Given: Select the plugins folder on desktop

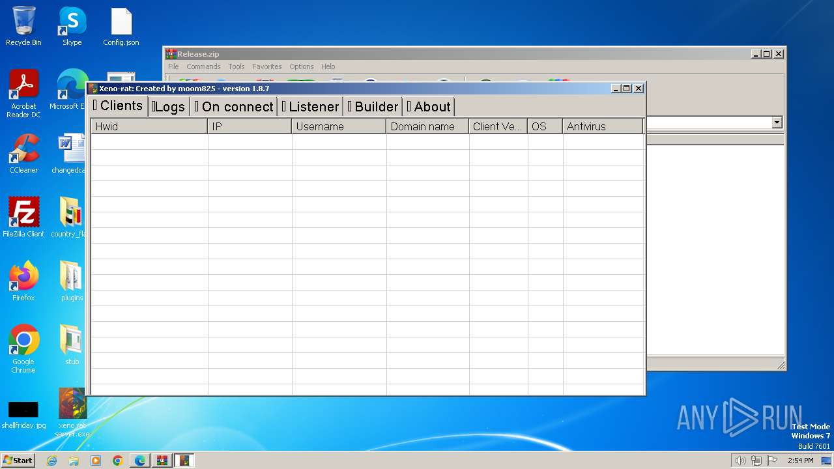Looking at the screenshot, I should [71, 281].
